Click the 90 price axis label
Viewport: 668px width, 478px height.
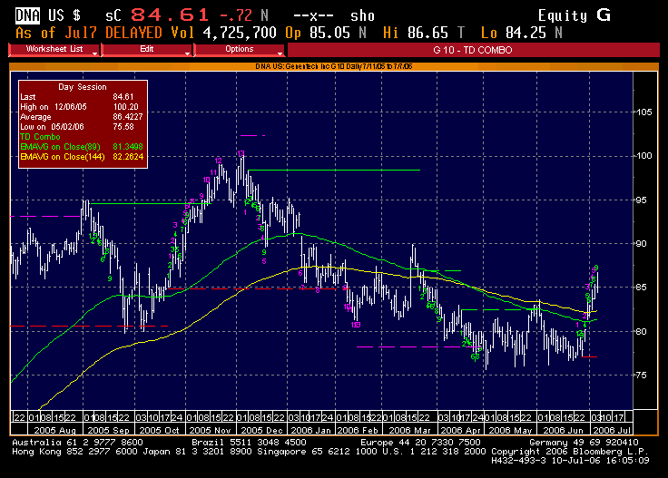point(642,243)
